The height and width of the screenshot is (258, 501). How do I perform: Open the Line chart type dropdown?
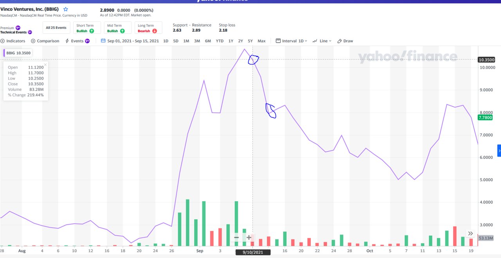point(322,41)
